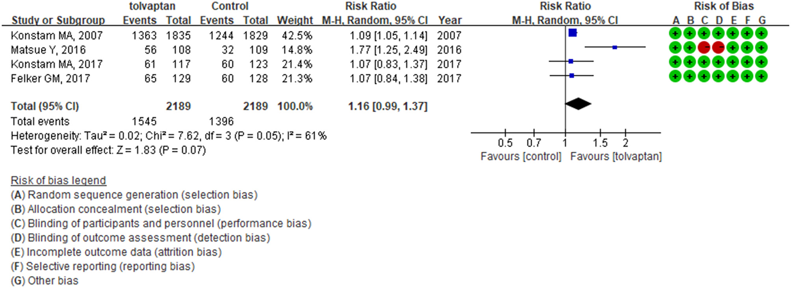Open the underlined Risk of bias legend heading
The height and width of the screenshot is (288, 791).
58,180
